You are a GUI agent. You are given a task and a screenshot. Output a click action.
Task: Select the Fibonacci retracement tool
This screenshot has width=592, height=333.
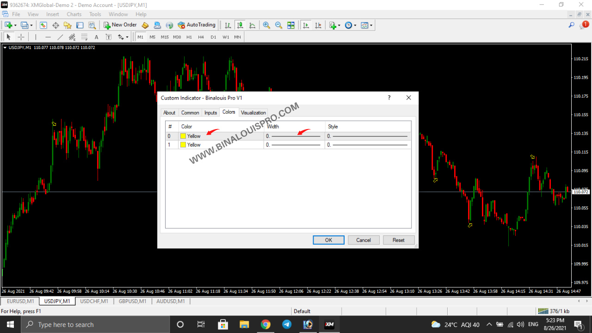[84, 37]
